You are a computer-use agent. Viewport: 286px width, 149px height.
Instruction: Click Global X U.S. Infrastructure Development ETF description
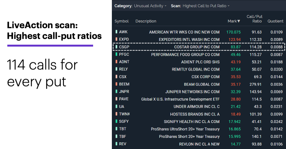coord(180,99)
